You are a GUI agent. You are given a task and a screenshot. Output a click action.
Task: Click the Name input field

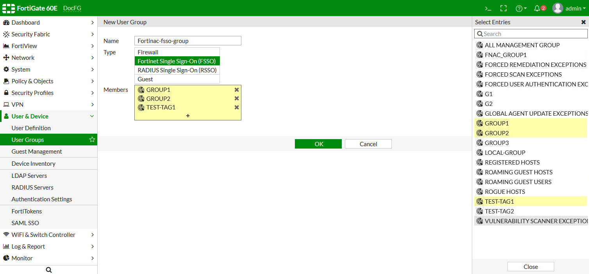[188, 41]
